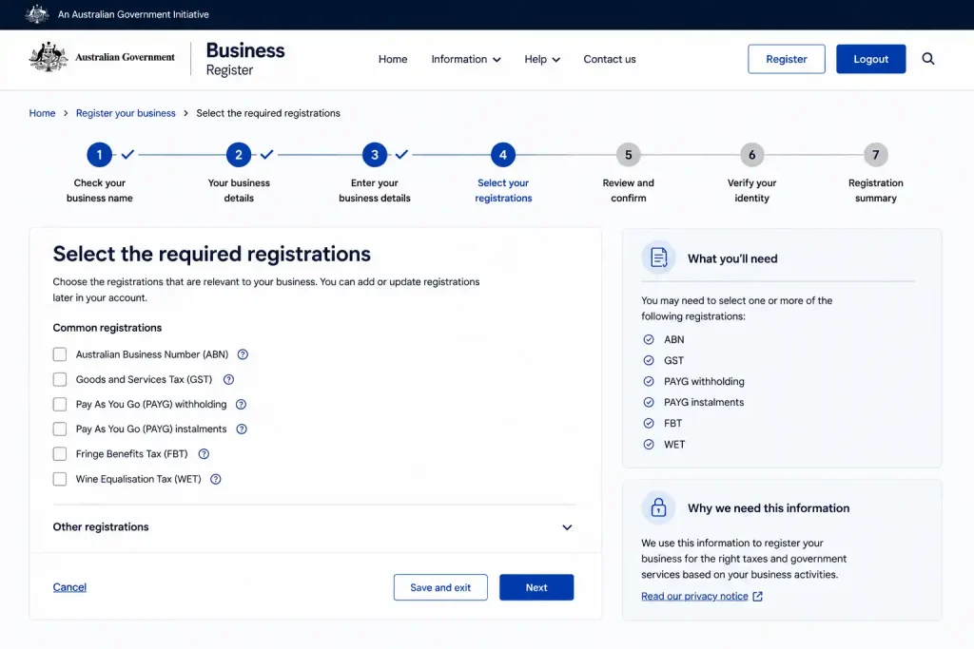974x649 pixels.
Task: Click the padlock icon beside Why we need this information
Action: click(x=658, y=507)
